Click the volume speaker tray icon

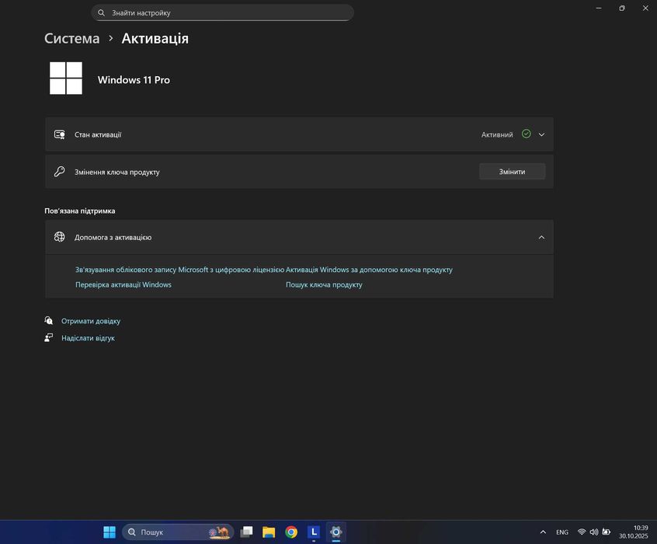pyautogui.click(x=594, y=532)
